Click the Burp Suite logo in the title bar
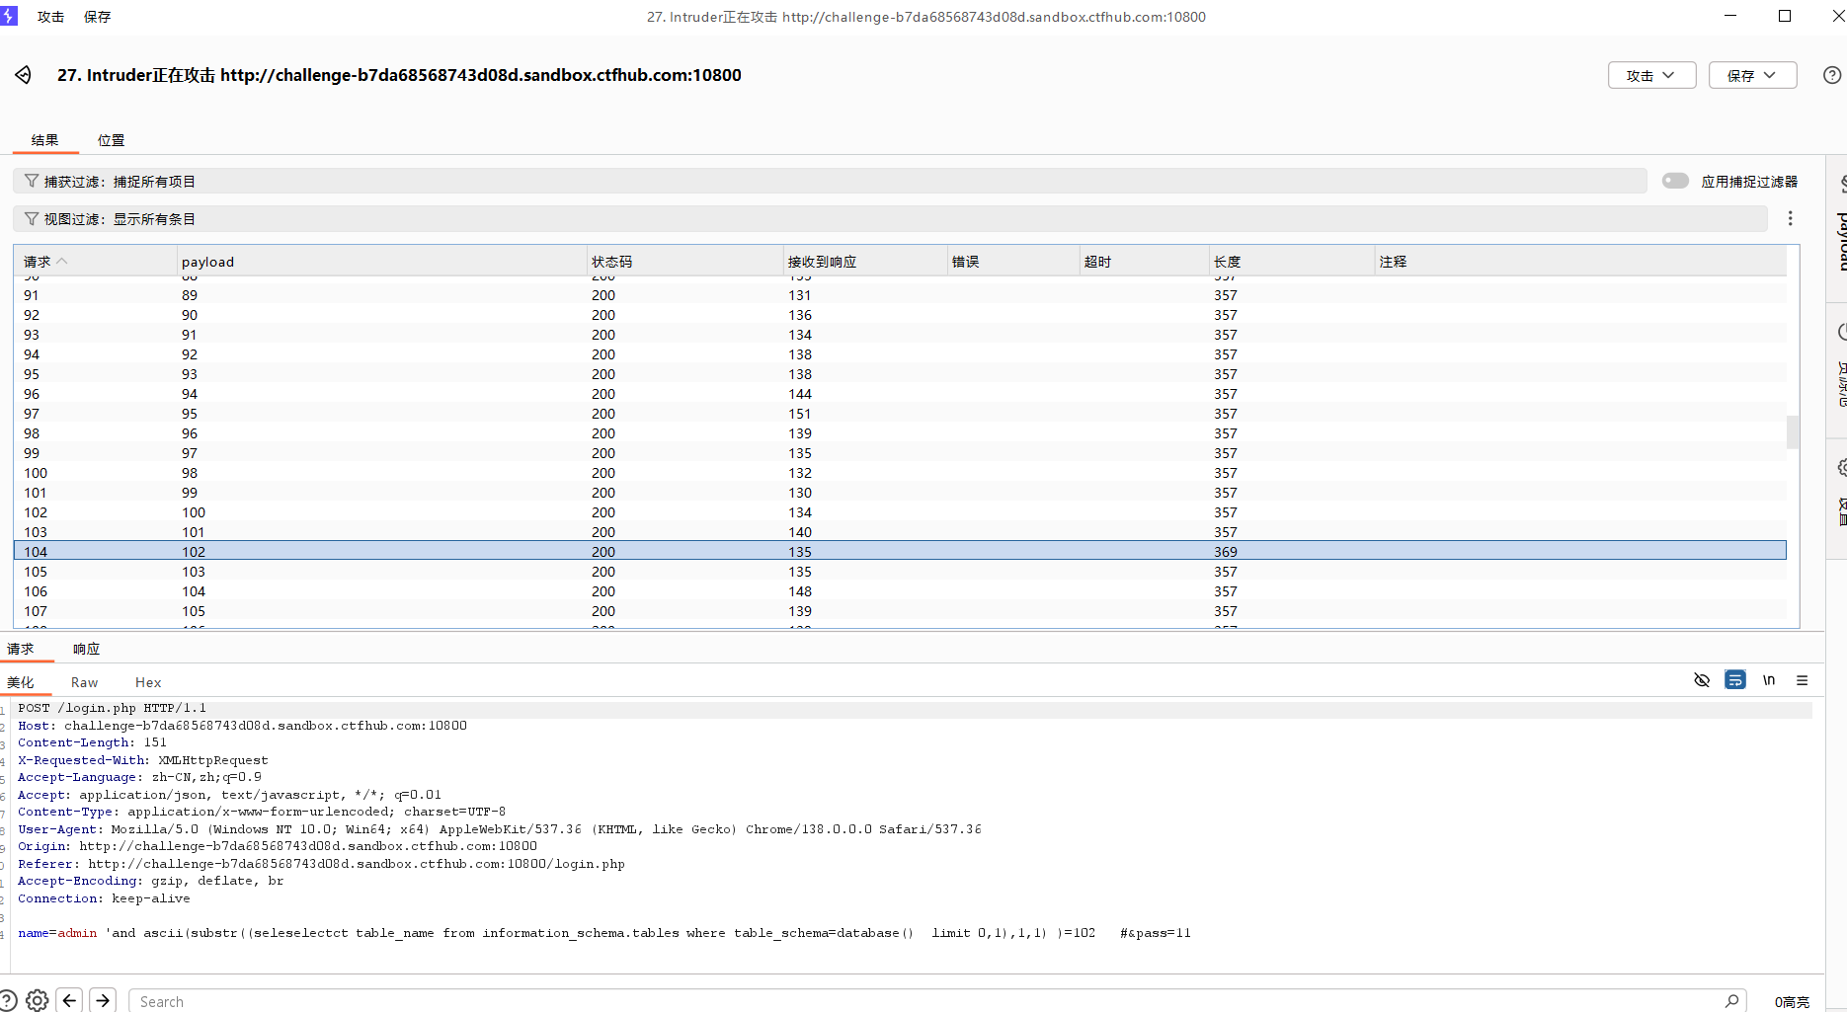The width and height of the screenshot is (1847, 1012). tap(10, 16)
